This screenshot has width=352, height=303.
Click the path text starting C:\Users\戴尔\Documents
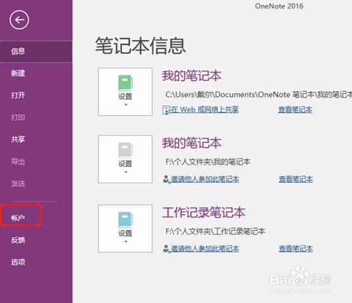[259, 94]
